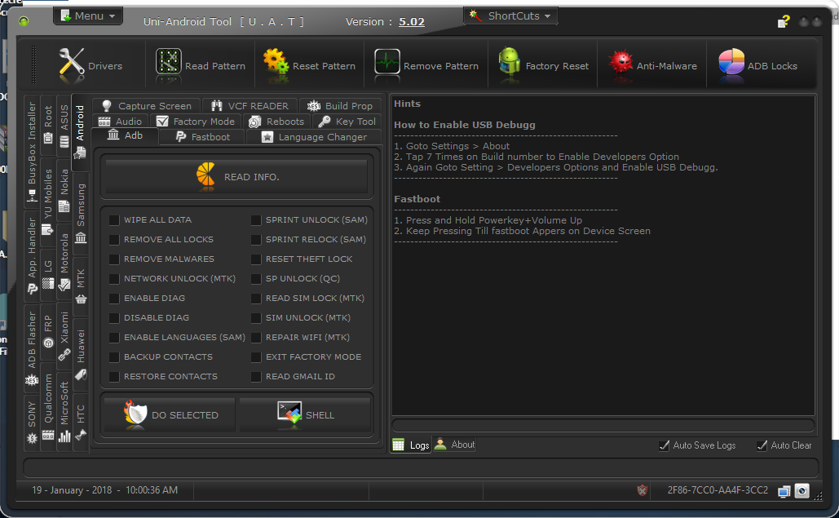Tick RESET THEFT LOCK checkbox
This screenshot has height=518, width=839.
coord(256,259)
